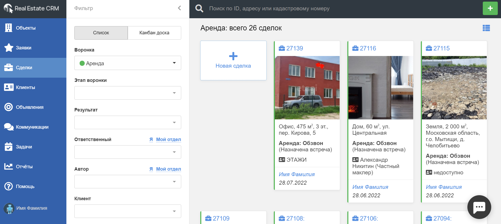Open red office building photo thumbnail

[307, 88]
